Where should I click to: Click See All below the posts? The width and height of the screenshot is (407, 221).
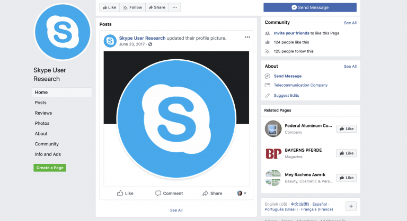click(x=176, y=210)
